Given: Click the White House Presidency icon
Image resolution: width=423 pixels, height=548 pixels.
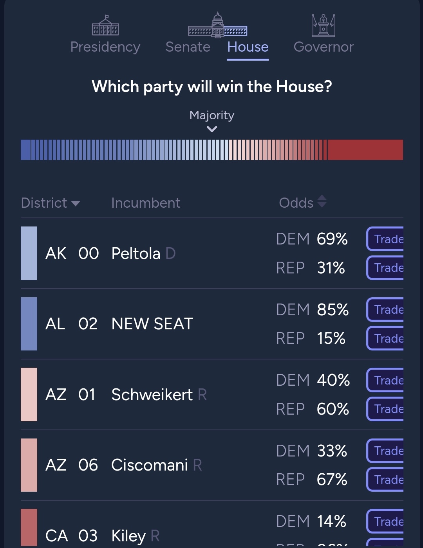Looking at the screenshot, I should 105,25.
